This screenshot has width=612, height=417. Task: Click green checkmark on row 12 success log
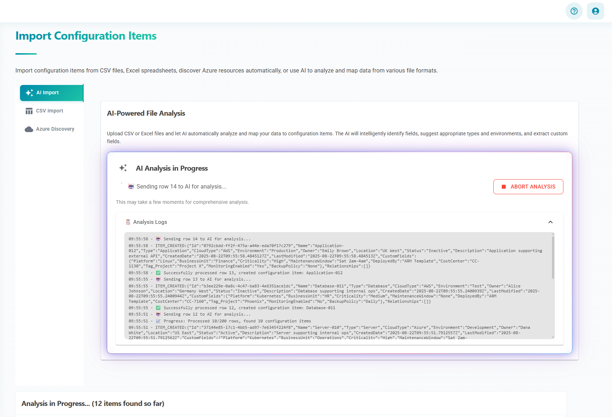pyautogui.click(x=158, y=308)
